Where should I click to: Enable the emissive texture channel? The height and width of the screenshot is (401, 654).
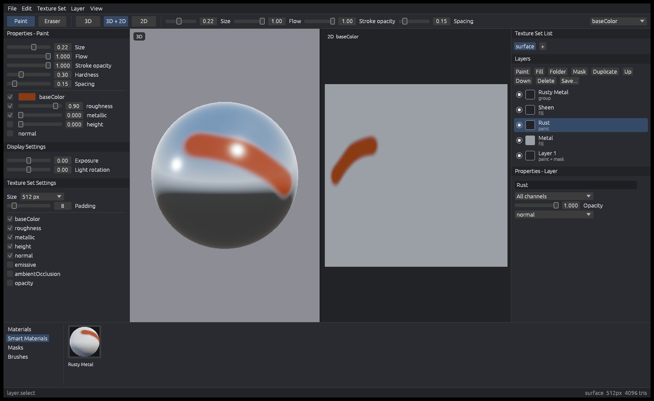click(x=10, y=265)
